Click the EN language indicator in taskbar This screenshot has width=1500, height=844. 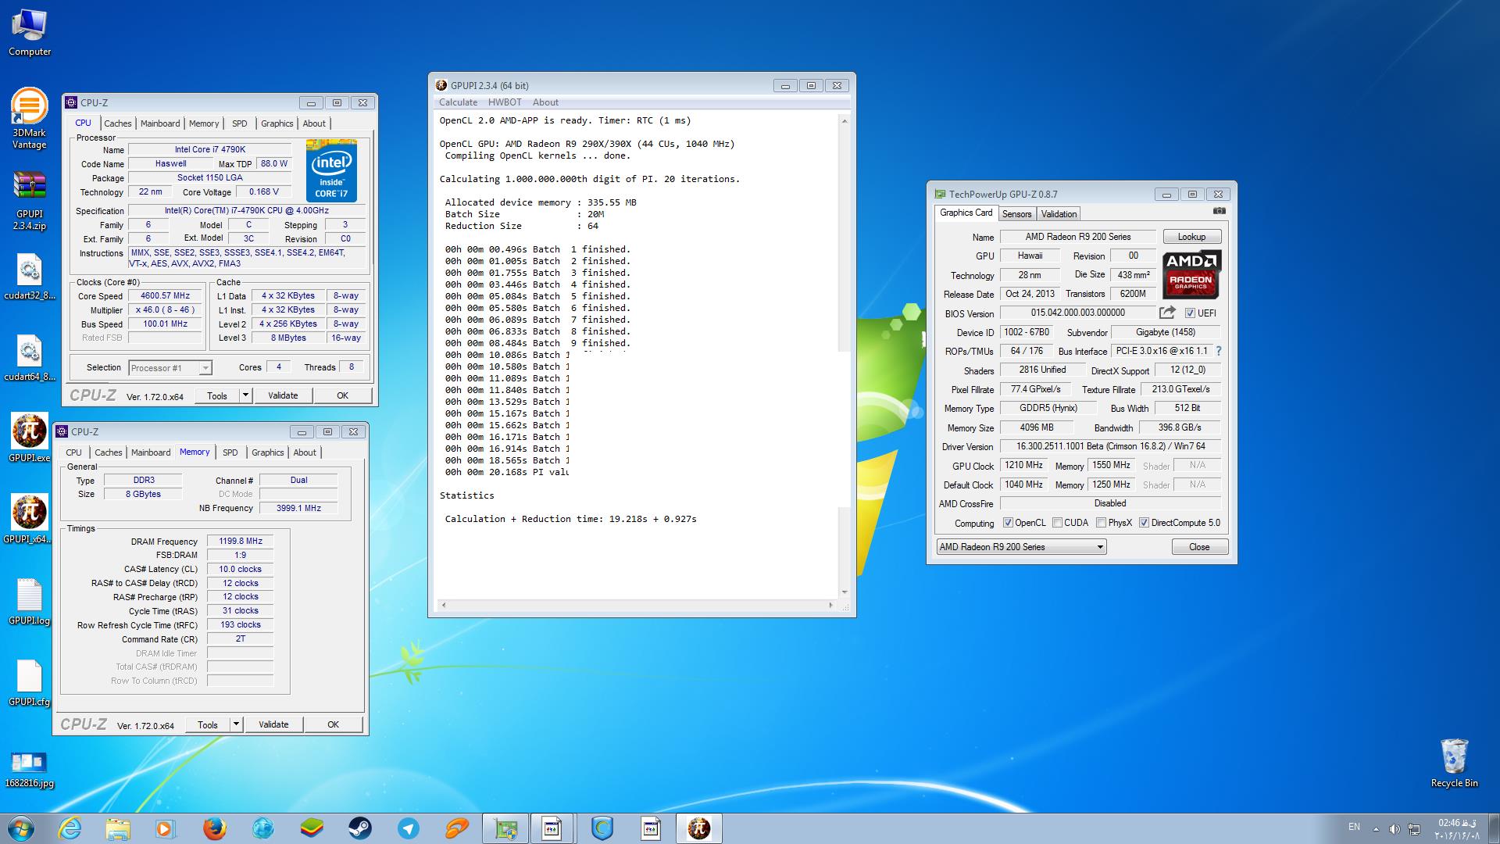[1354, 827]
